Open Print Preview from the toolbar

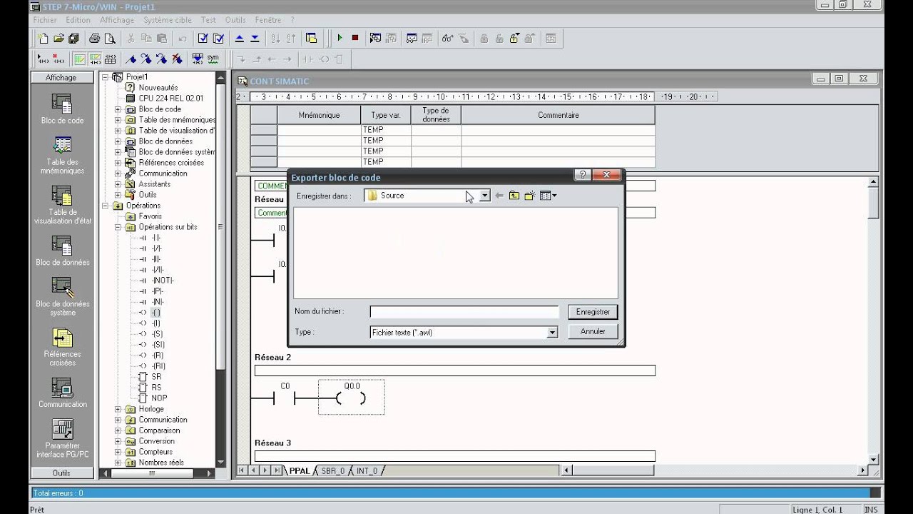pos(110,39)
